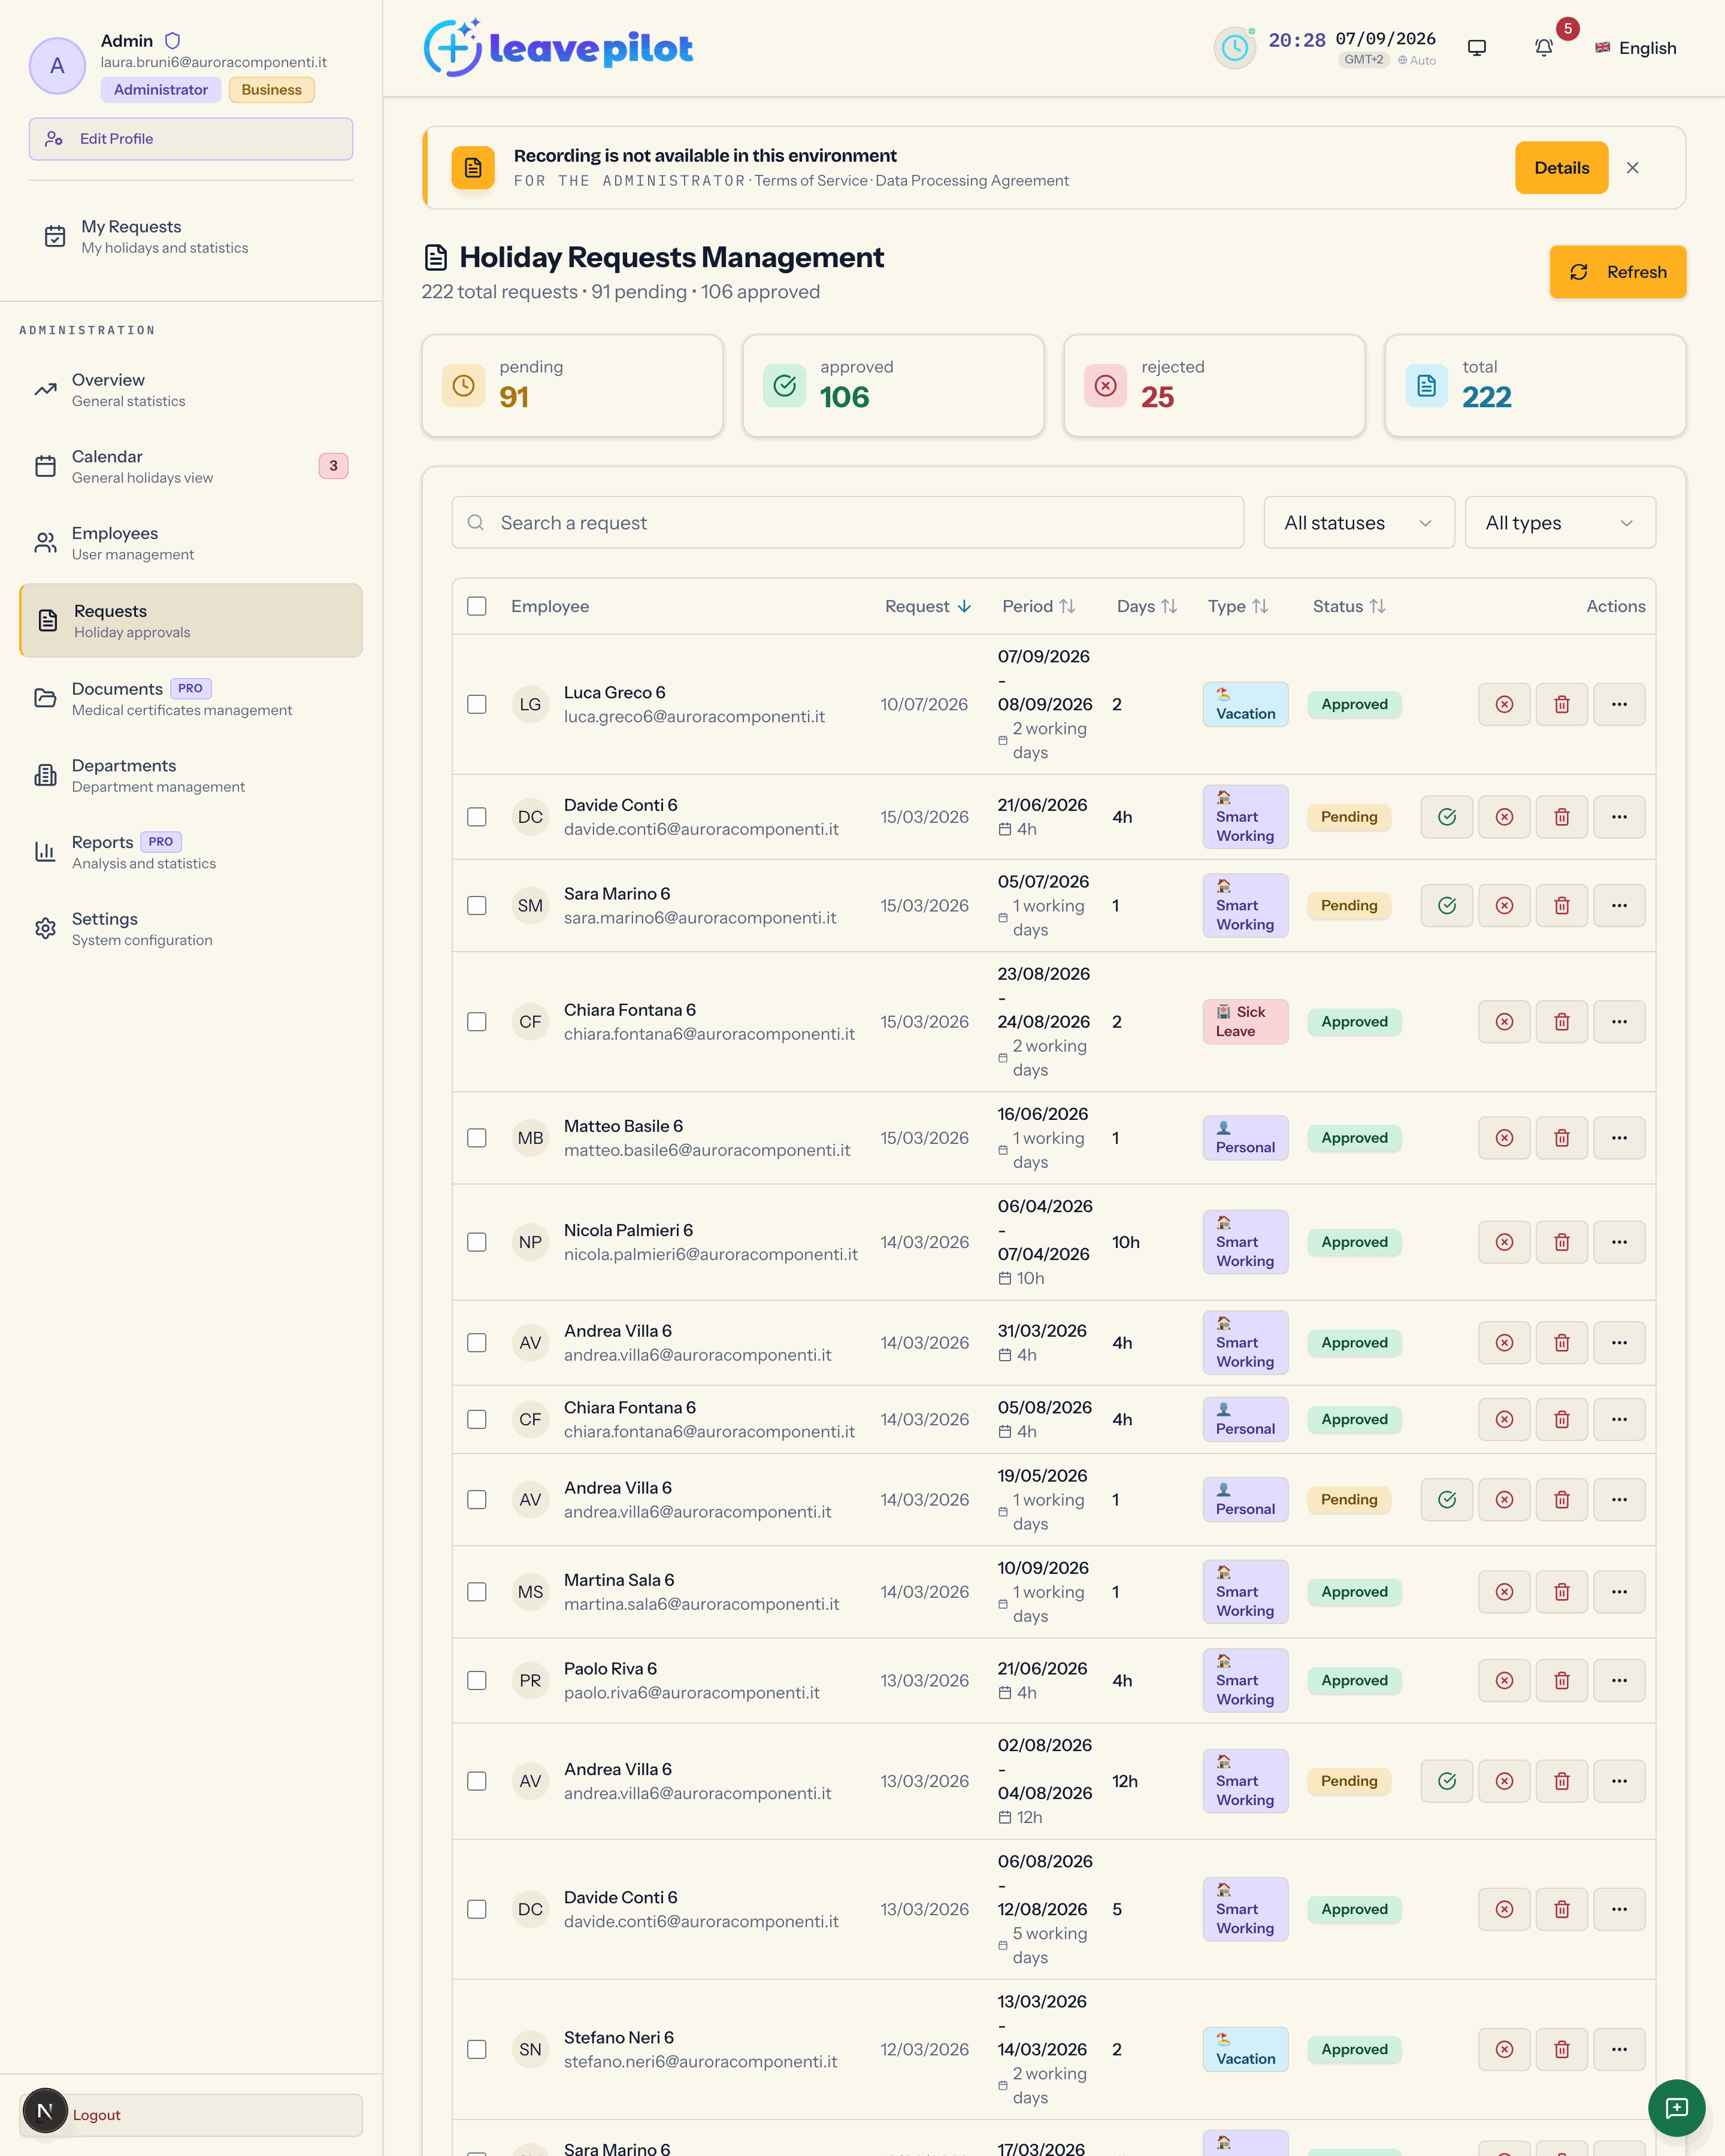Approve Andrea Villa's 19/05/2026 personal request
This screenshot has width=1725, height=2156.
(1446, 1499)
